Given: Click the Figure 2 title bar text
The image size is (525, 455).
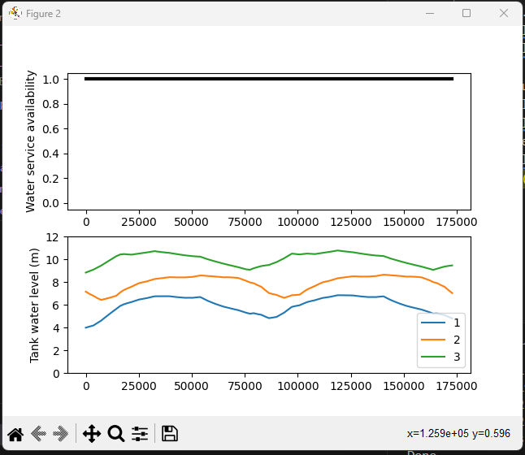Looking at the screenshot, I should coord(44,14).
